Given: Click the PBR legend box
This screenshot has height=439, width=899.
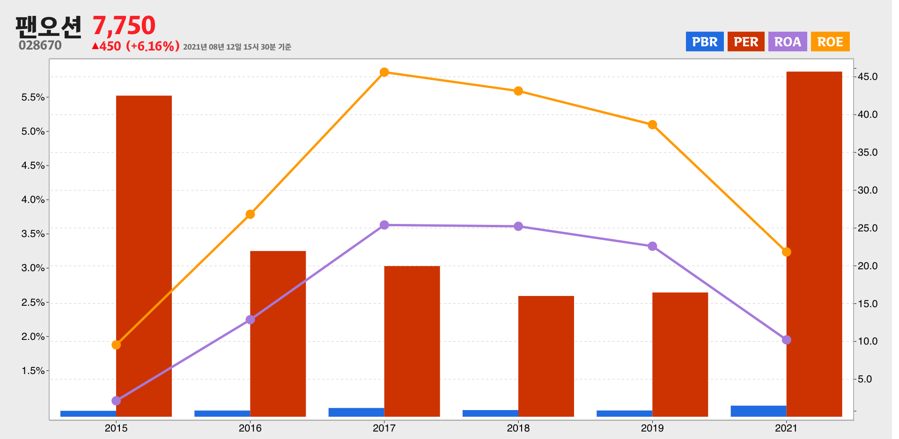Looking at the screenshot, I should (705, 42).
